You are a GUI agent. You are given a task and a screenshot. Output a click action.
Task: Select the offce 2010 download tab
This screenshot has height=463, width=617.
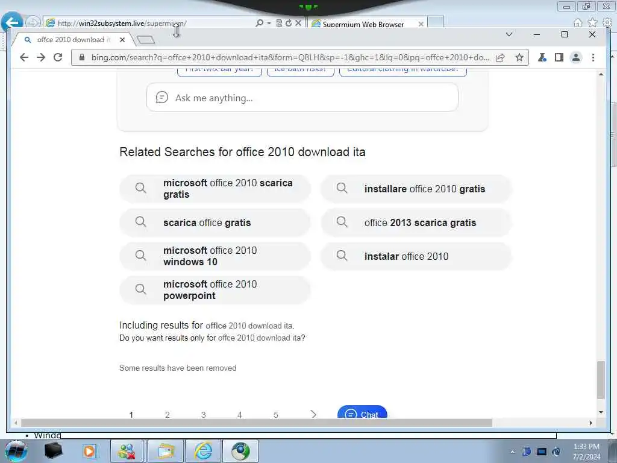tap(73, 40)
